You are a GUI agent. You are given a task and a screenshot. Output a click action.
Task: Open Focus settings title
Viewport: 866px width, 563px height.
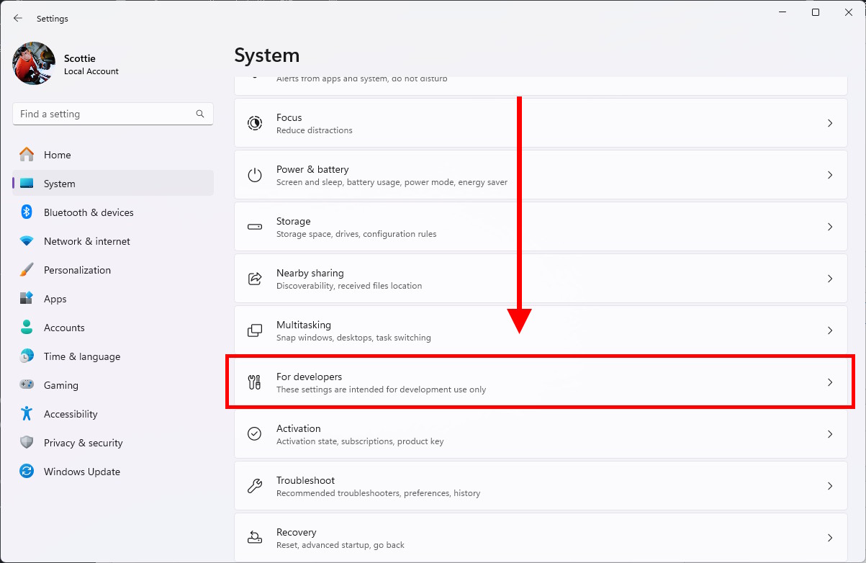[x=289, y=117]
